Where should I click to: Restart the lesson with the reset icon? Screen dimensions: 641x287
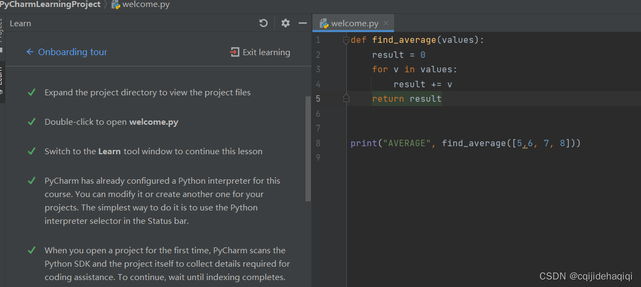(264, 23)
